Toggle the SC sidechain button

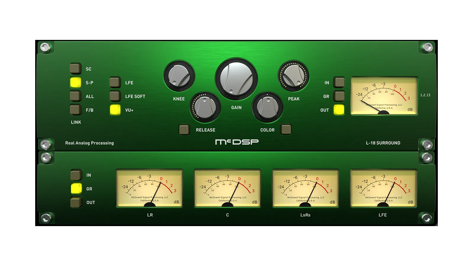point(75,69)
